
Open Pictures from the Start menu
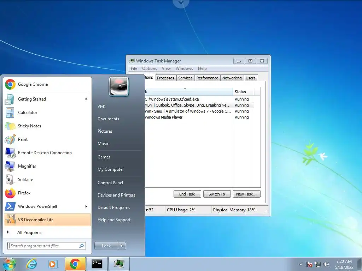coord(105,131)
